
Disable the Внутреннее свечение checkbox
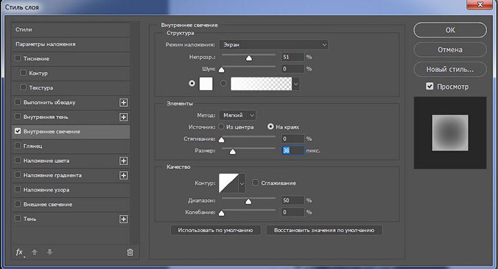tap(18, 131)
